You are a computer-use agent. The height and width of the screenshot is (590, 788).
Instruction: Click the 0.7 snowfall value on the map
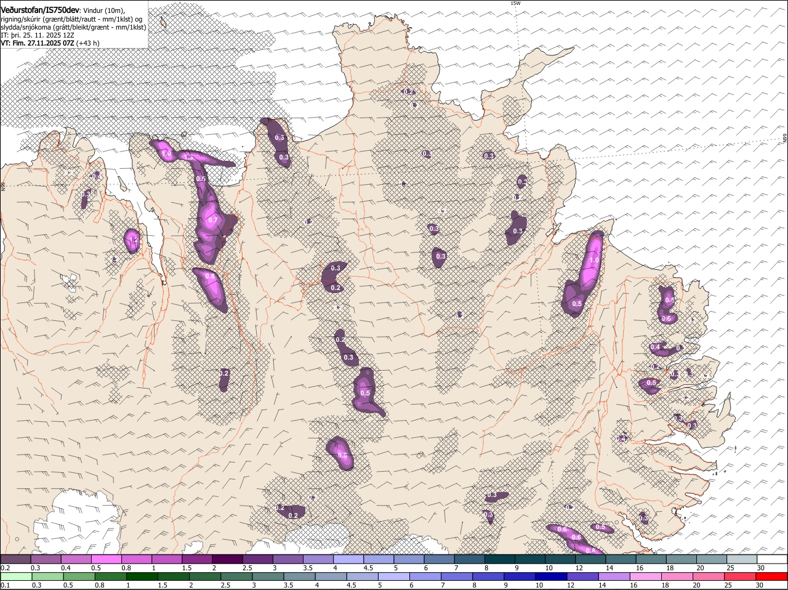click(x=214, y=220)
